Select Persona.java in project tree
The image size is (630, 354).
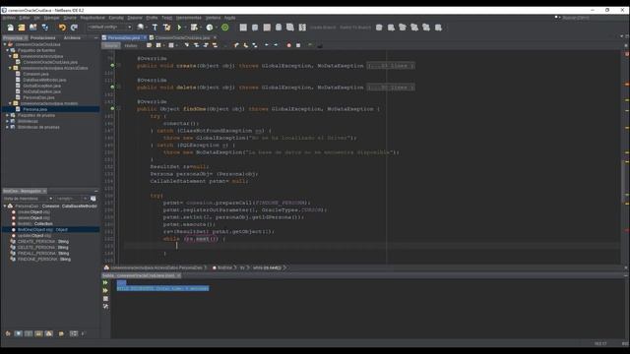coord(35,109)
